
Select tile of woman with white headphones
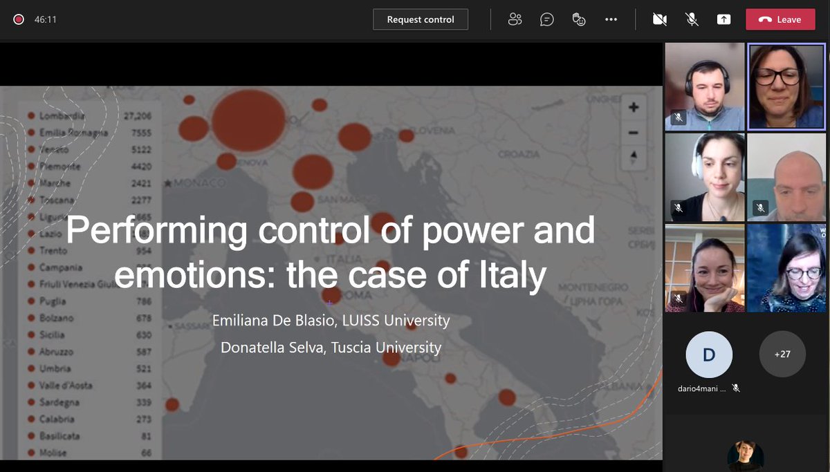[x=705, y=177]
